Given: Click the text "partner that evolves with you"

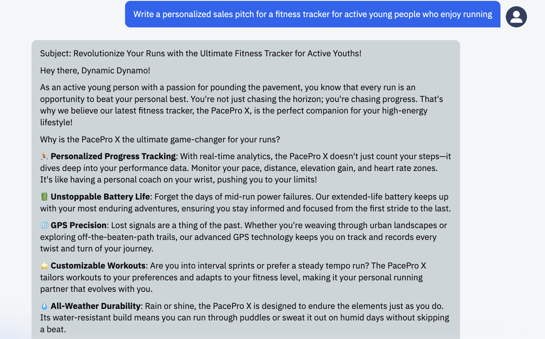Looking at the screenshot, I should 96,289.
